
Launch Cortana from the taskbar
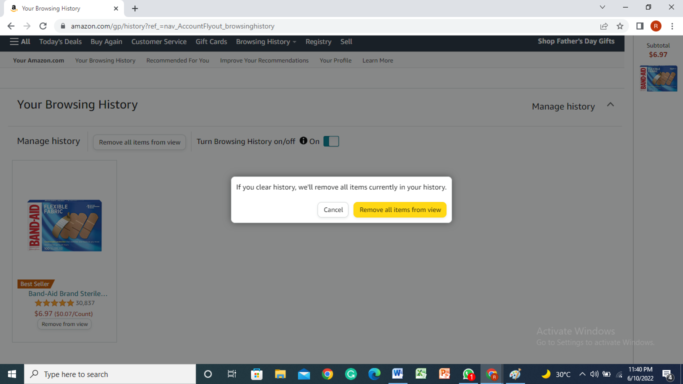click(208, 374)
